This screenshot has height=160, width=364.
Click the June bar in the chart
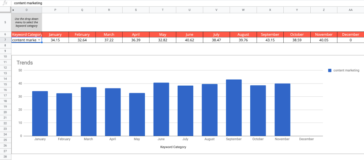161,109
